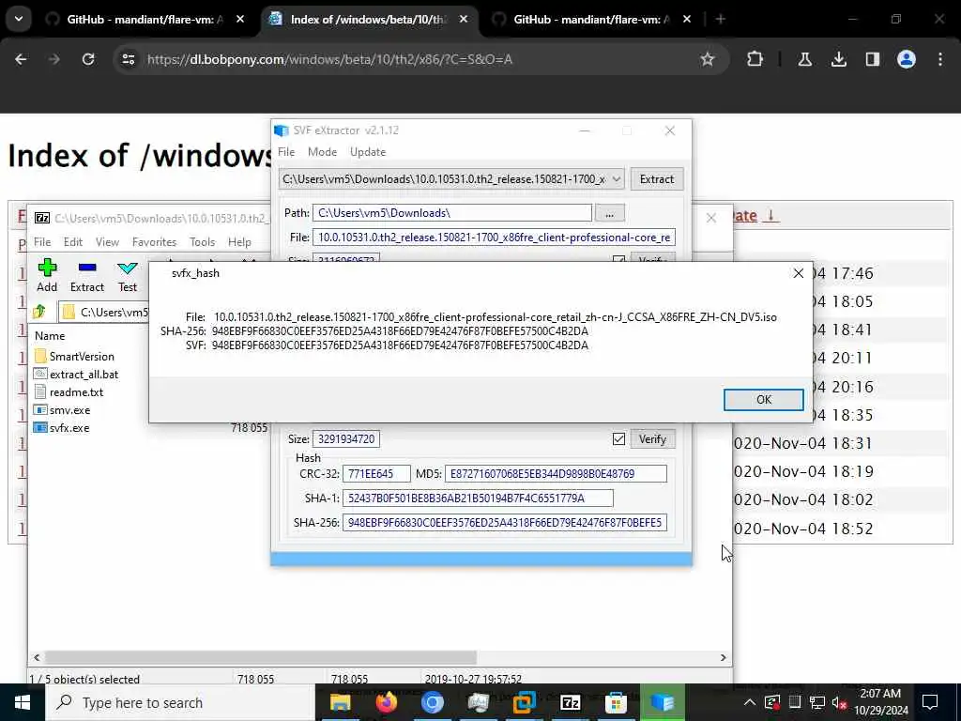Click 7-Zip horizontal scrollbar right arrow
This screenshot has height=721, width=961.
(x=724, y=657)
